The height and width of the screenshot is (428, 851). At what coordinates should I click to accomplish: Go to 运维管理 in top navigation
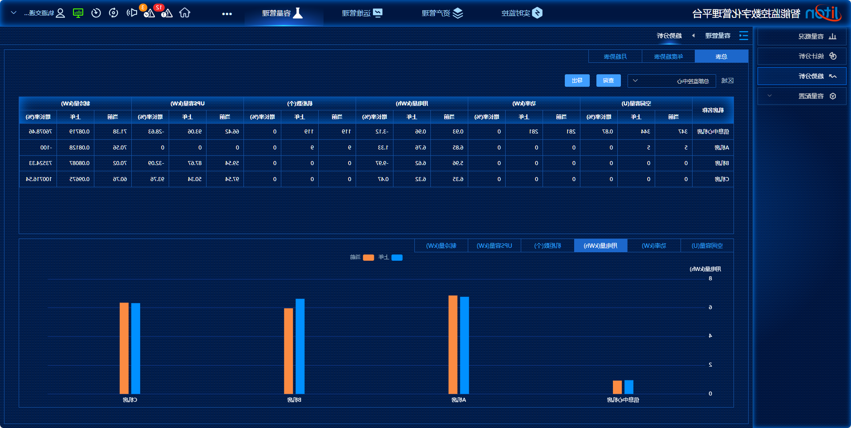pyautogui.click(x=362, y=13)
